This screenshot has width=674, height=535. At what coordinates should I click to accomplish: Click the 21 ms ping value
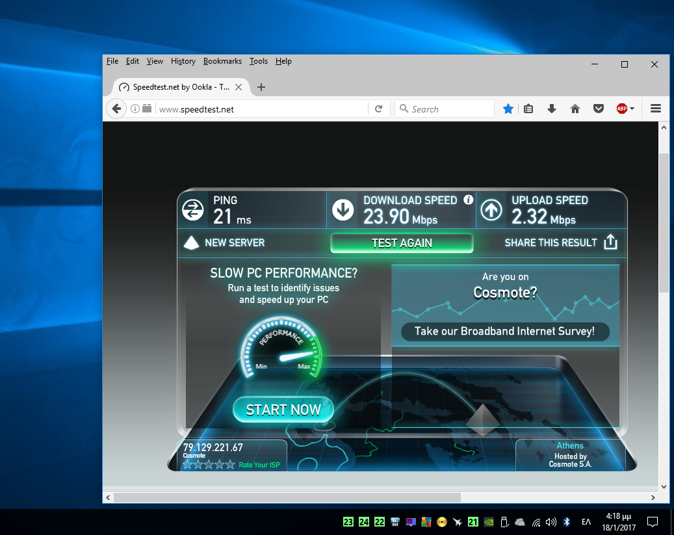[232, 216]
